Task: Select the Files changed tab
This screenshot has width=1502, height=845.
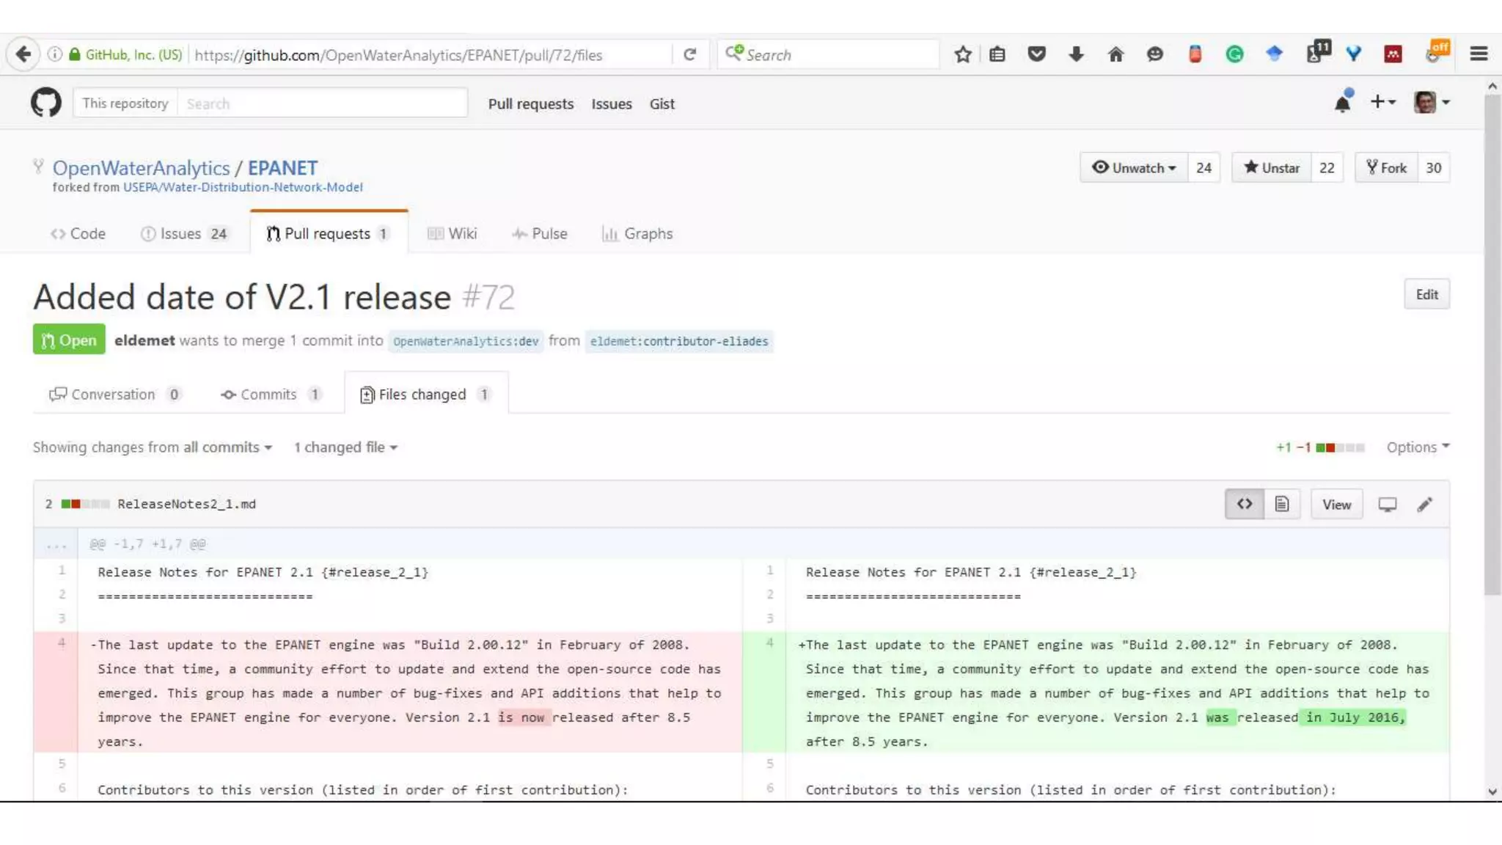Action: (x=426, y=394)
